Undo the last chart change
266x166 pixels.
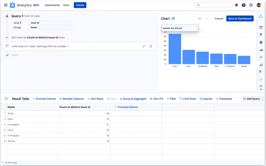click(x=200, y=19)
